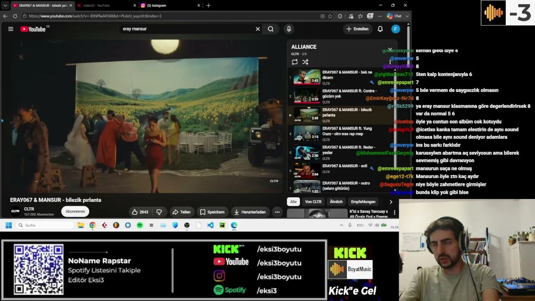Open the Windows Start menu
535x301 pixels.
tap(8, 225)
